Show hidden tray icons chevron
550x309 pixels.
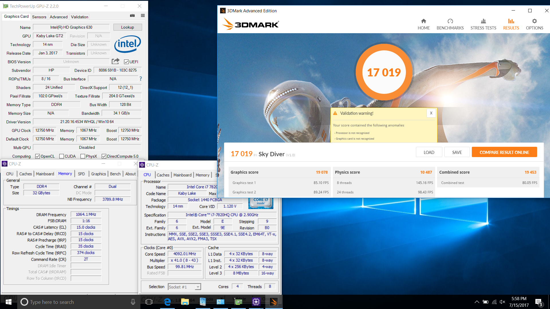(x=477, y=302)
